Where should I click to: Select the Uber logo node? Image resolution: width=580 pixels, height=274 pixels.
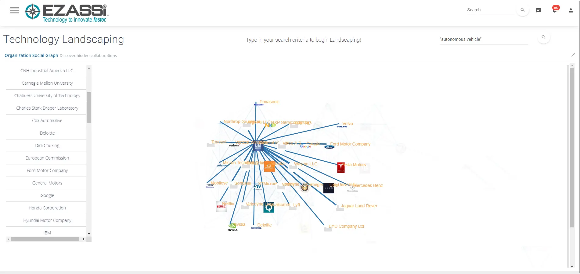point(329,188)
